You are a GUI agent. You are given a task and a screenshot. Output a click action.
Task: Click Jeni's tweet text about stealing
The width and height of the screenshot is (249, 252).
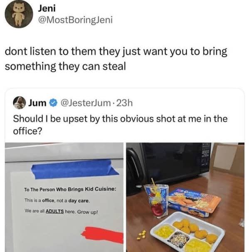pyautogui.click(x=116, y=59)
